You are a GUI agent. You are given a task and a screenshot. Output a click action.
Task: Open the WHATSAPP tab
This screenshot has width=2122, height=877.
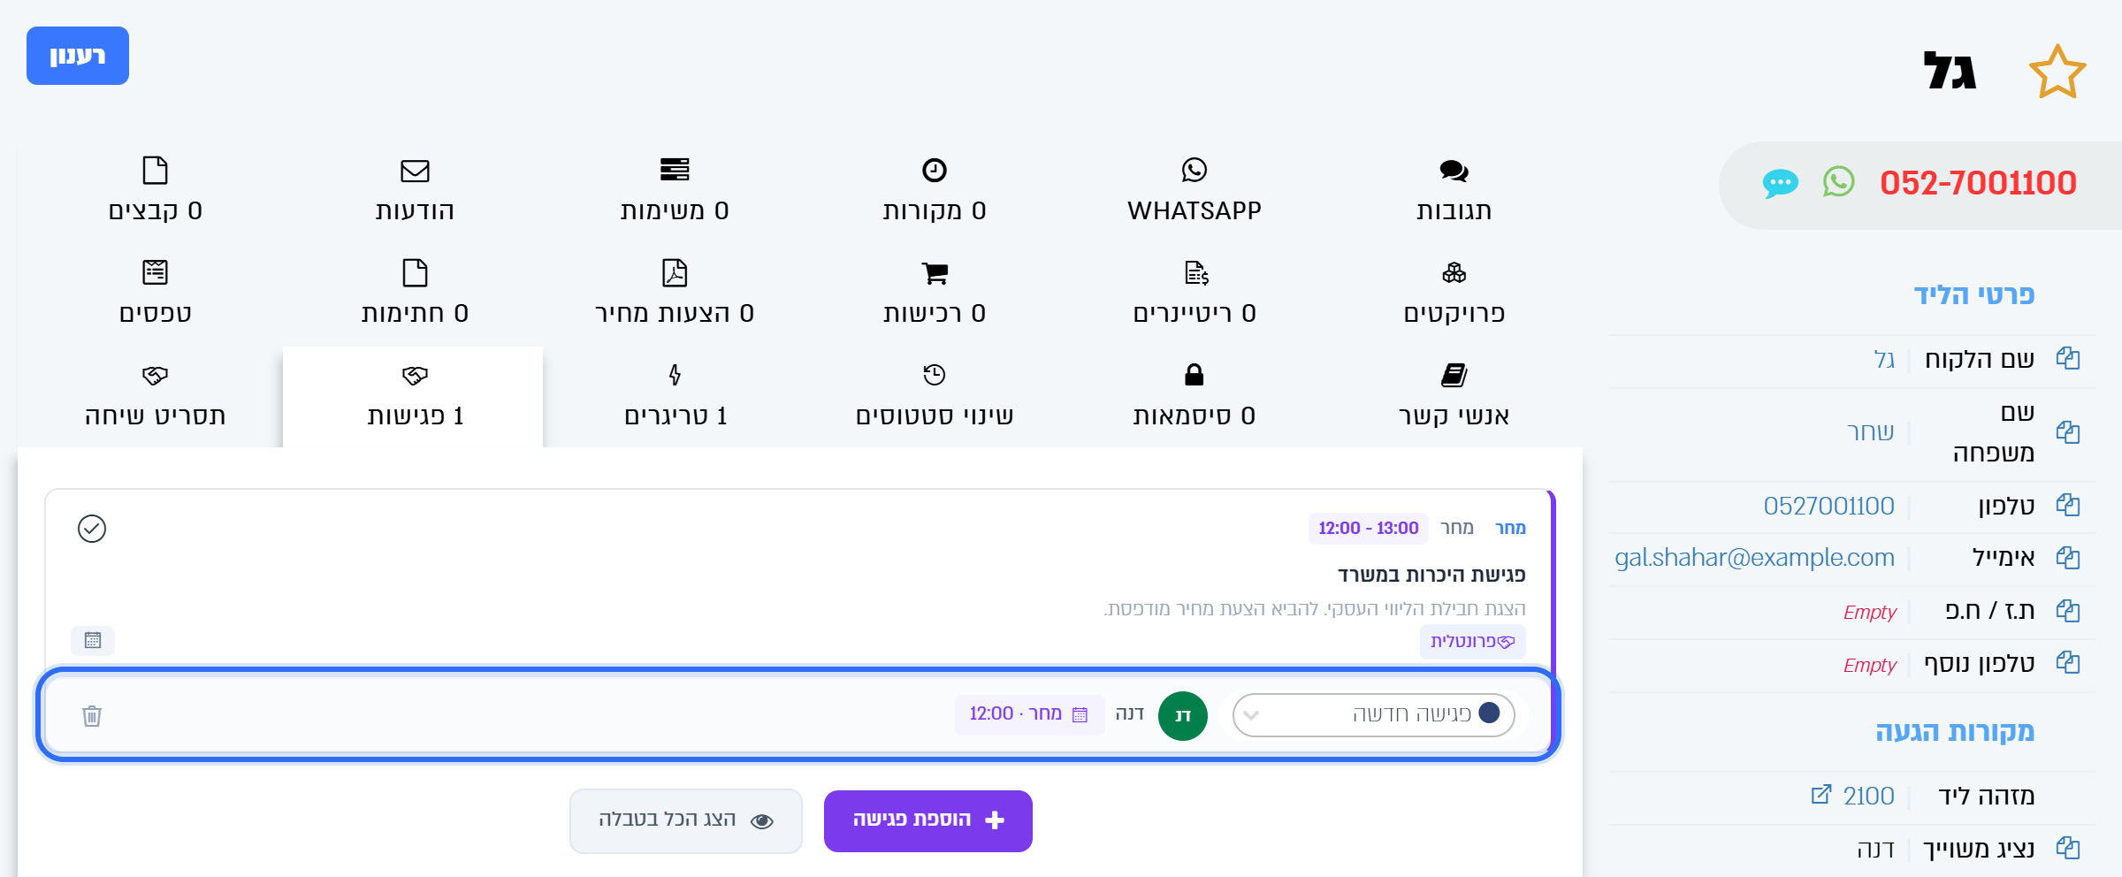1194,192
